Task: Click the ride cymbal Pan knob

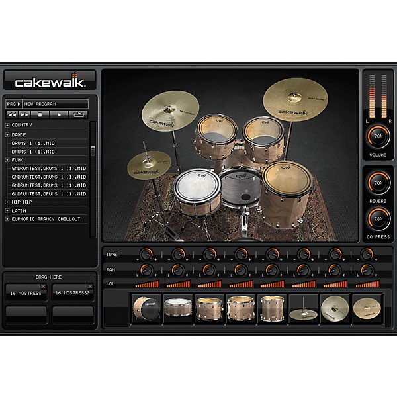Action: pyautogui.click(x=367, y=271)
